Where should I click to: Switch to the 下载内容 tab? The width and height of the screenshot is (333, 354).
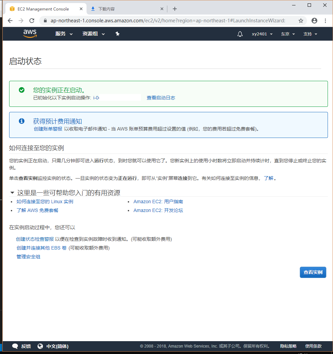click(127, 9)
